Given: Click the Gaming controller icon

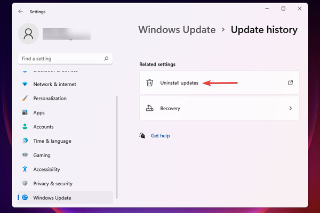Looking at the screenshot, I should 25,155.
